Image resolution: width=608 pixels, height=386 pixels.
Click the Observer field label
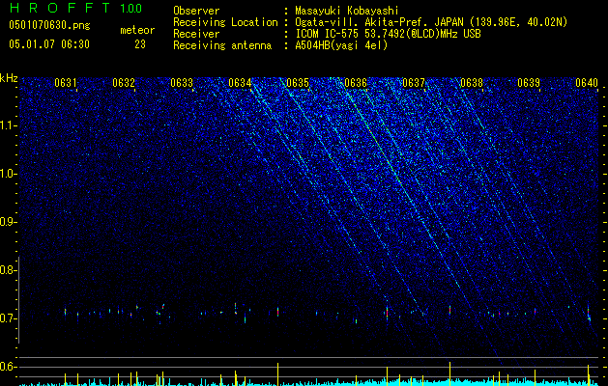pos(196,11)
